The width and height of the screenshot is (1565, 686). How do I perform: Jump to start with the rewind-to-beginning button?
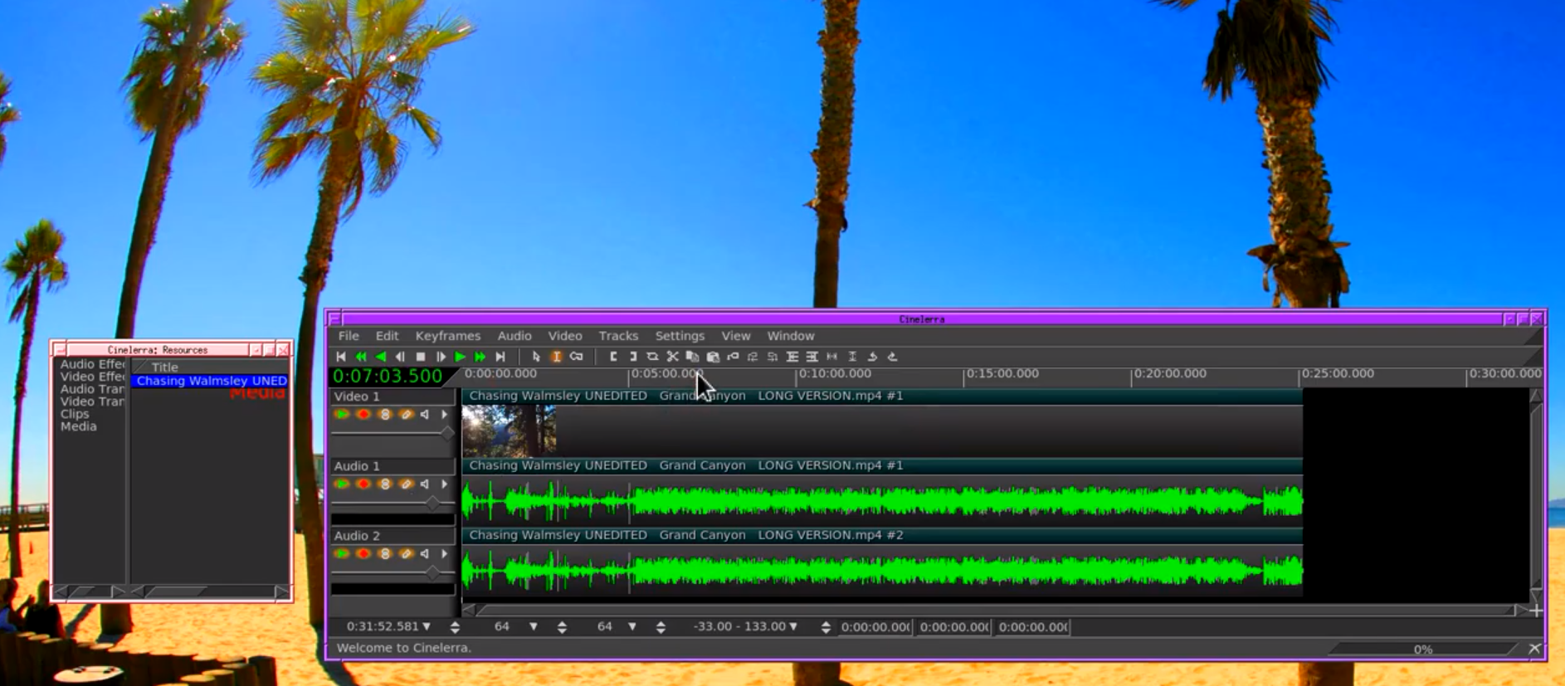341,357
